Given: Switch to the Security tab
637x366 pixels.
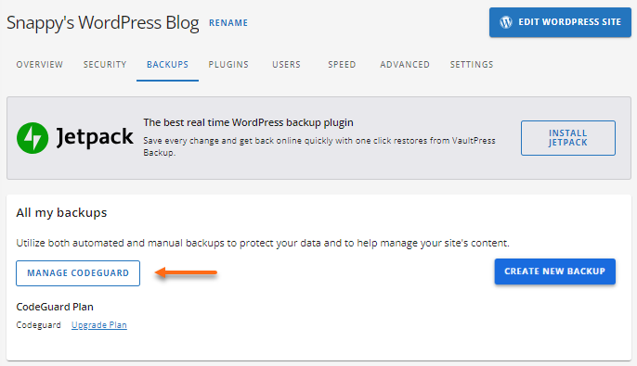Looking at the screenshot, I should point(105,65).
